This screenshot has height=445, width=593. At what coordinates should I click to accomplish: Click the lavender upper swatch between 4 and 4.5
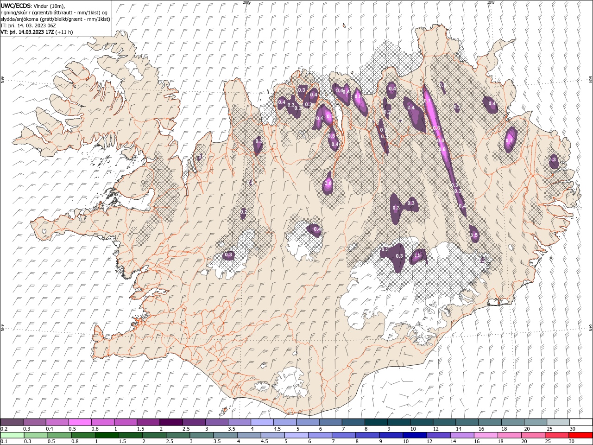262,422
